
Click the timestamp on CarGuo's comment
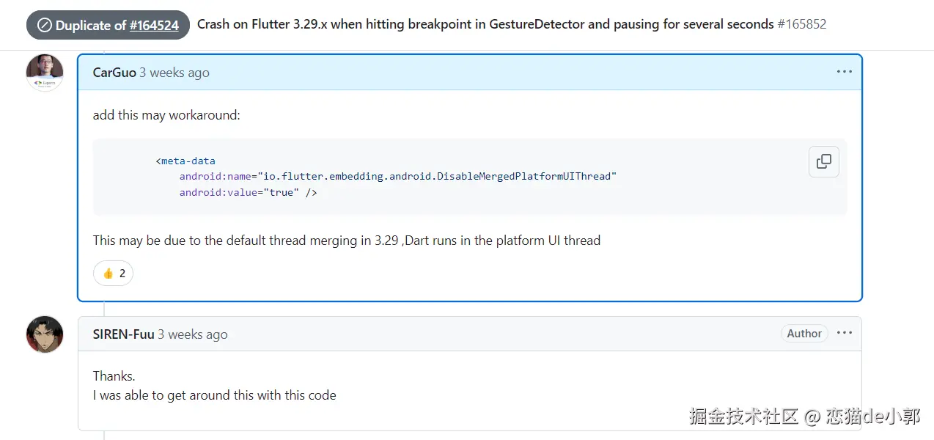[174, 73]
